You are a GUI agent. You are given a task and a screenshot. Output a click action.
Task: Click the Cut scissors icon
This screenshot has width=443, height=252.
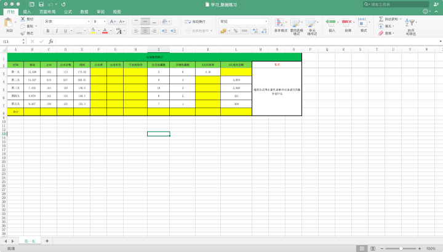click(x=22, y=19)
